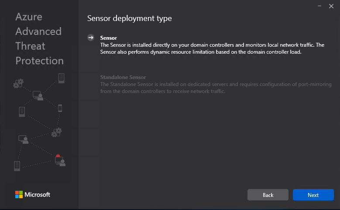Click the red-hatted compromised user icon
The image size is (340, 210).
(60, 160)
